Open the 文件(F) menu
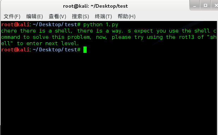This screenshot has width=218, height=135. click(x=12, y=16)
